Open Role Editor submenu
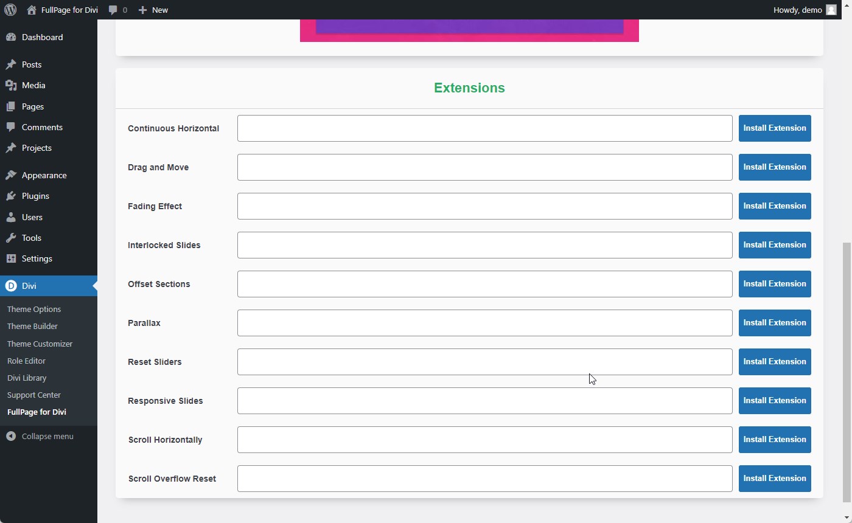The width and height of the screenshot is (852, 523). 26,361
